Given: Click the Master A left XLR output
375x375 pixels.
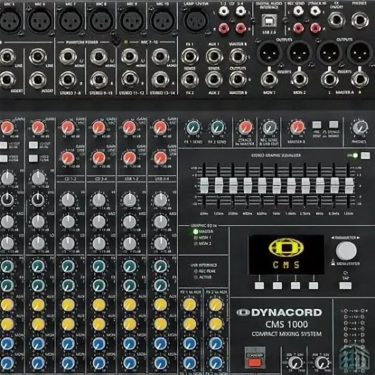Looking at the screenshot, I should coord(329,53).
